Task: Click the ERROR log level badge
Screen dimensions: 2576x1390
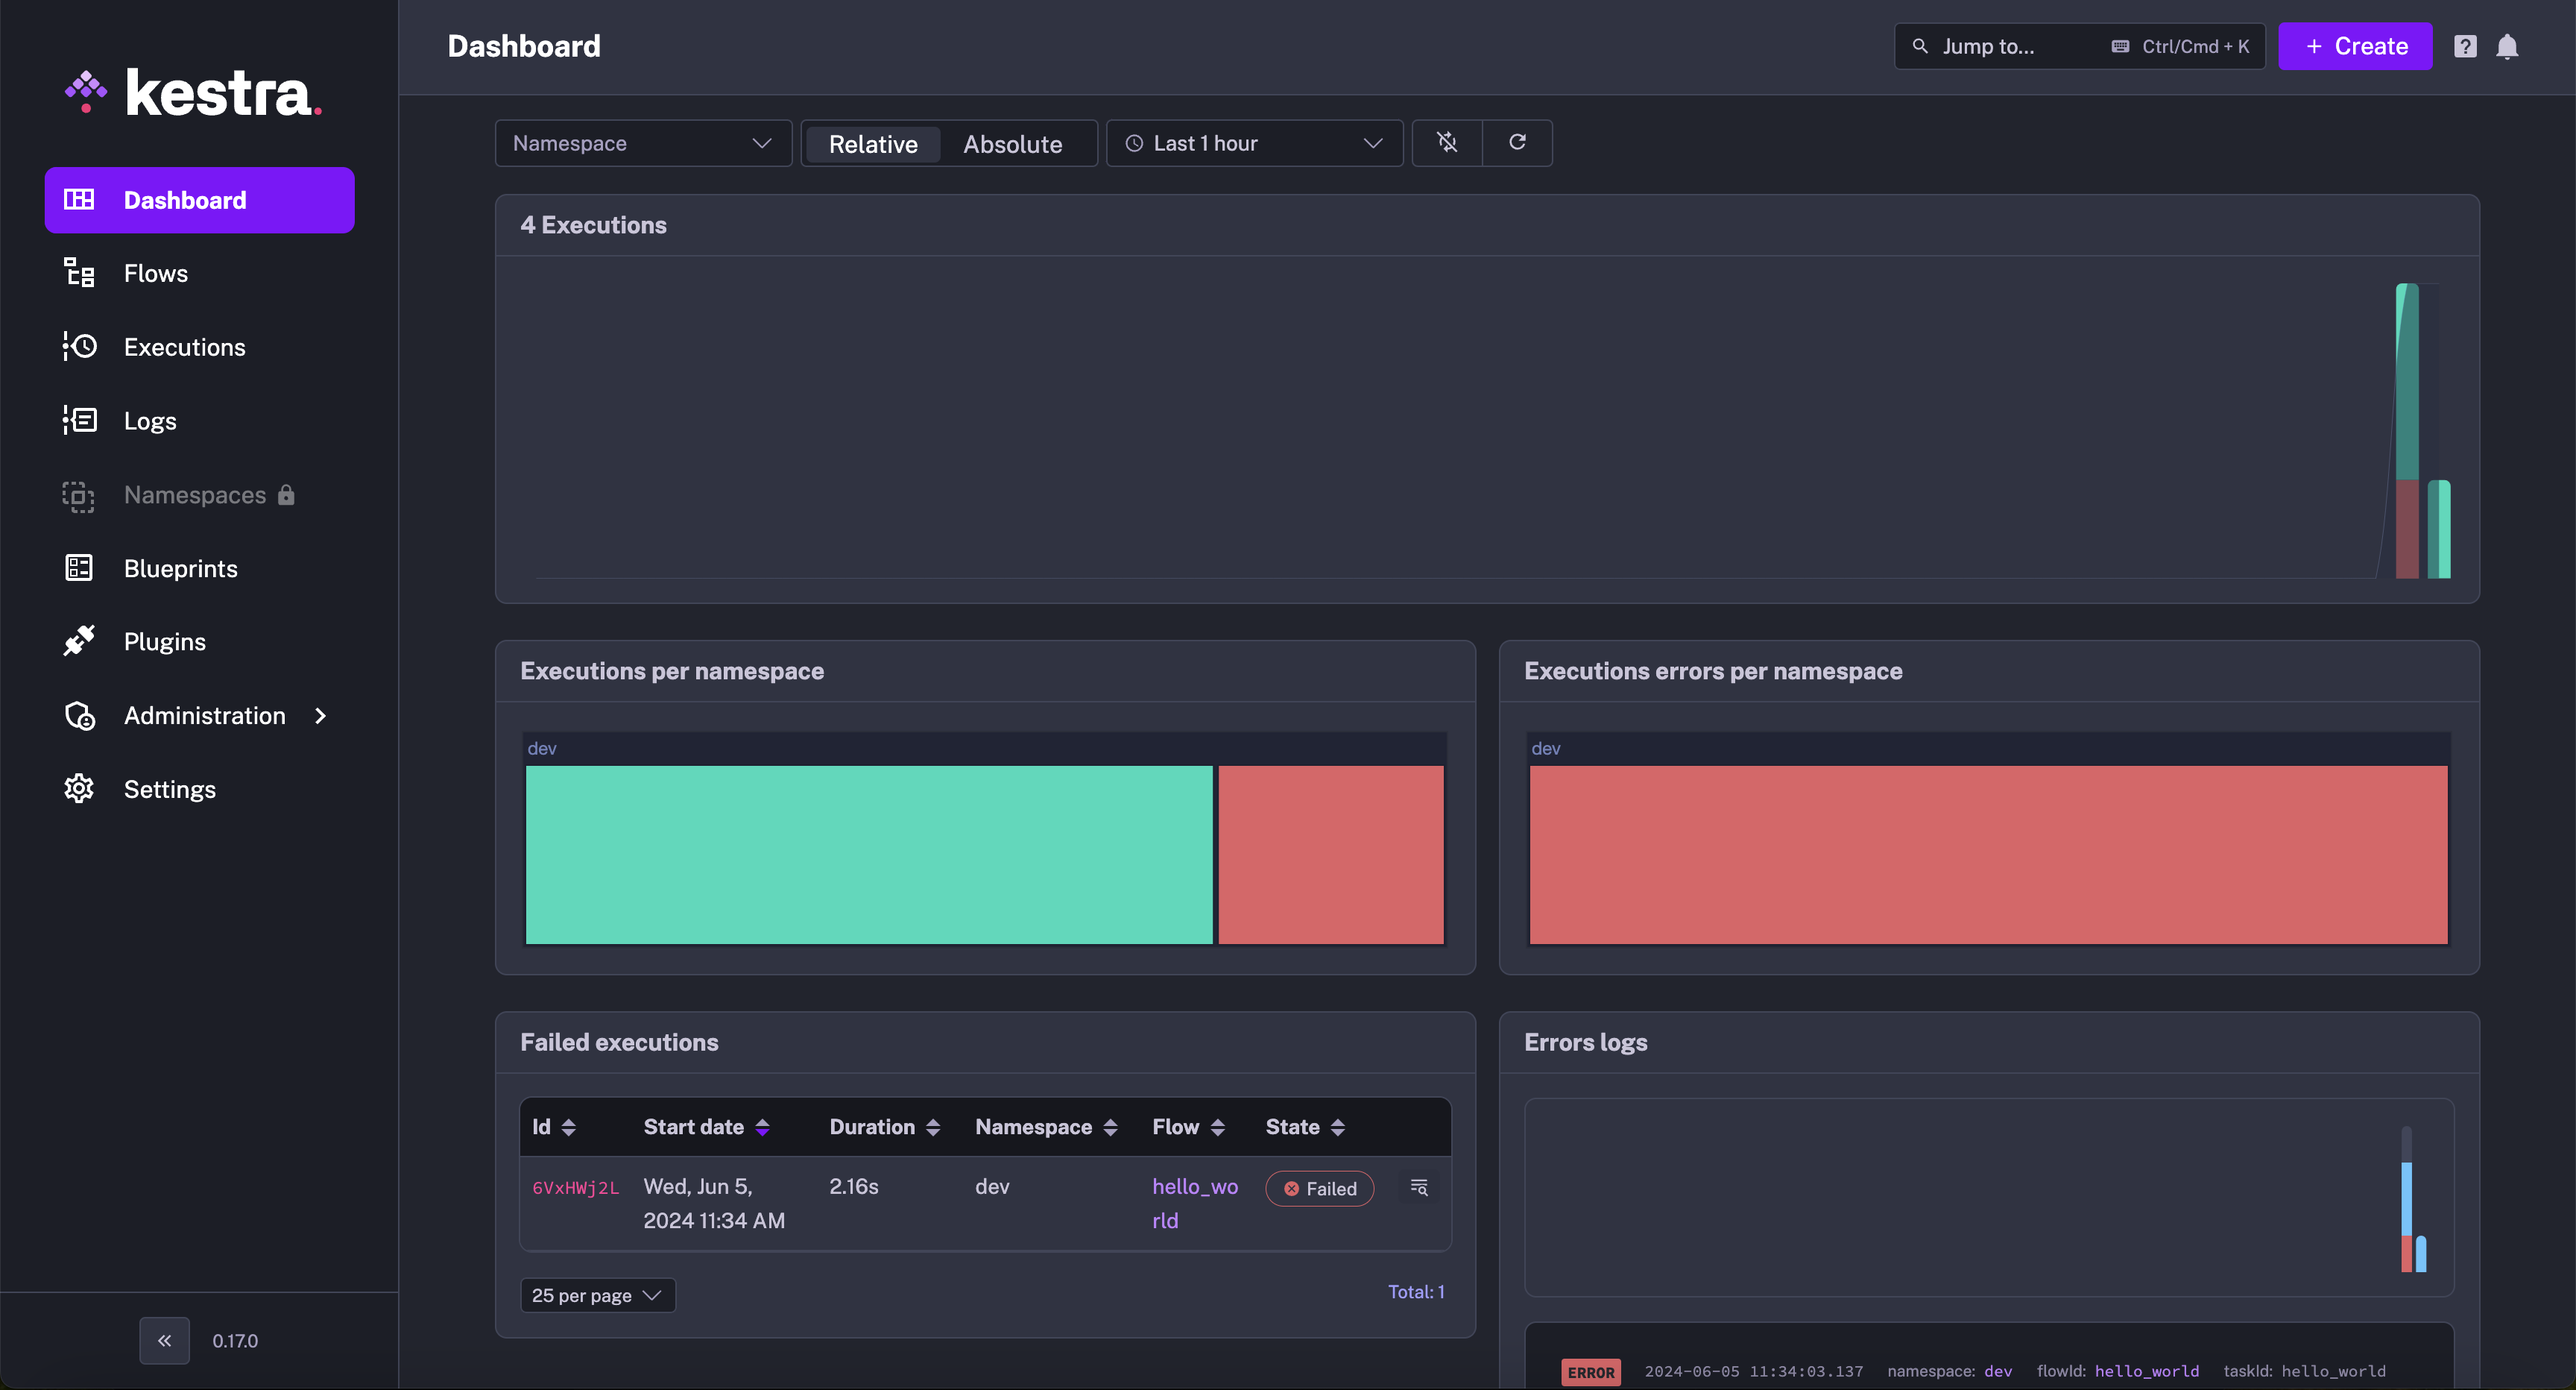Action: (1590, 1372)
